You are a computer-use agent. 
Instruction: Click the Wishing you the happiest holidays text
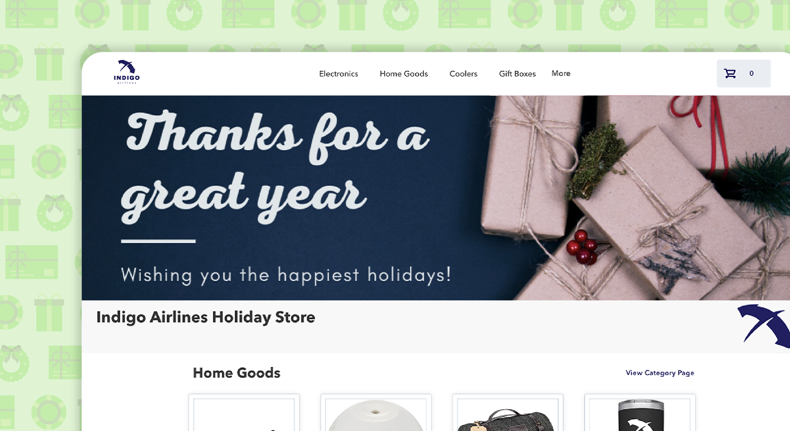(286, 275)
